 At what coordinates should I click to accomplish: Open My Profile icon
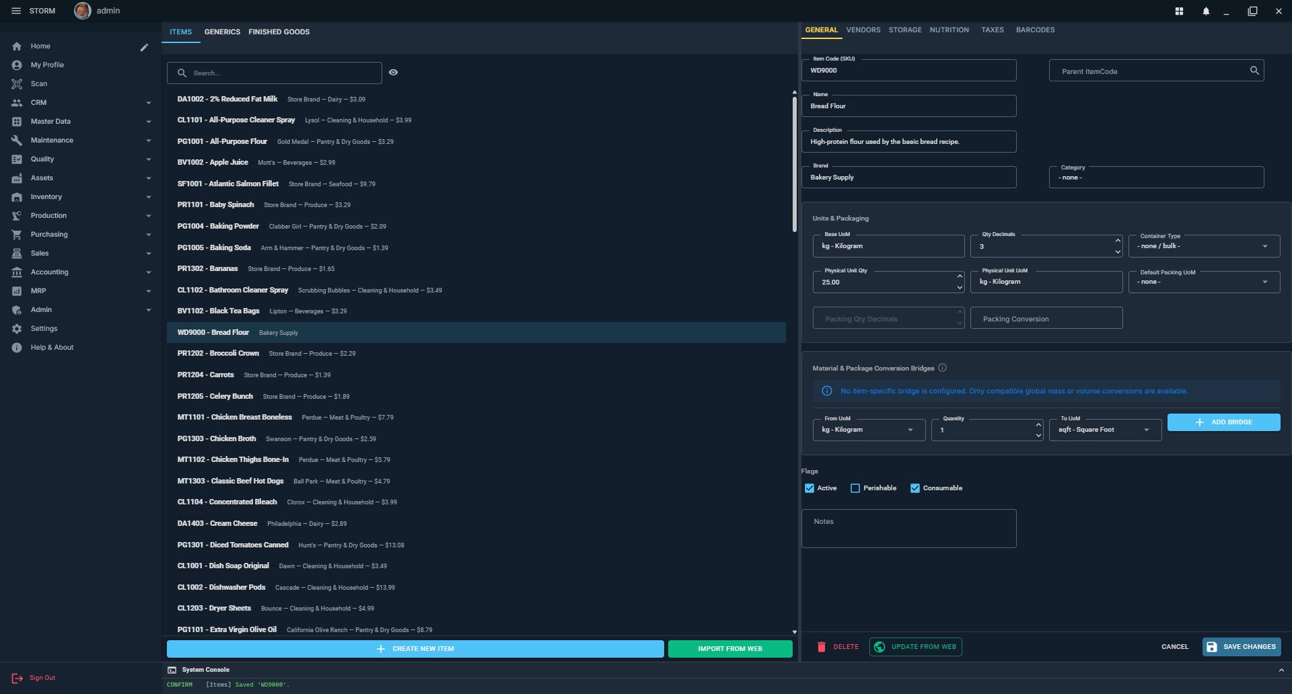pos(17,65)
